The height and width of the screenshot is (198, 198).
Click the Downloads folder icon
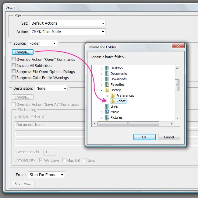pyautogui.click(x=107, y=79)
